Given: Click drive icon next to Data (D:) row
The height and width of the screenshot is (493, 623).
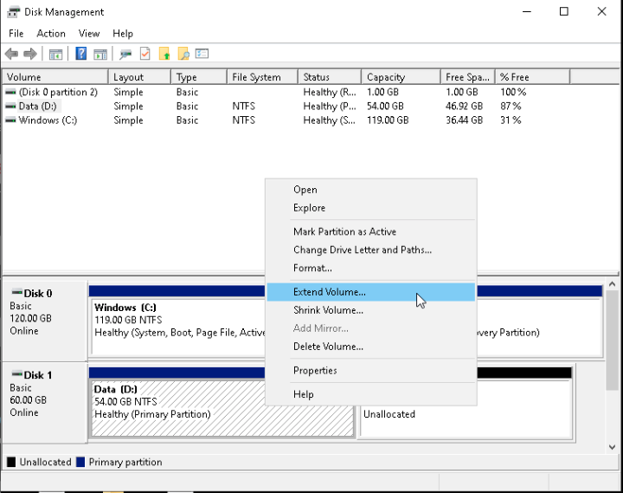Looking at the screenshot, I should pyautogui.click(x=10, y=107).
